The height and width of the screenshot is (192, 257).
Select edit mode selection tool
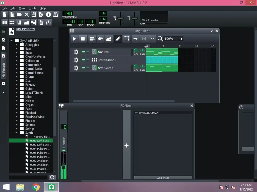coord(126,39)
